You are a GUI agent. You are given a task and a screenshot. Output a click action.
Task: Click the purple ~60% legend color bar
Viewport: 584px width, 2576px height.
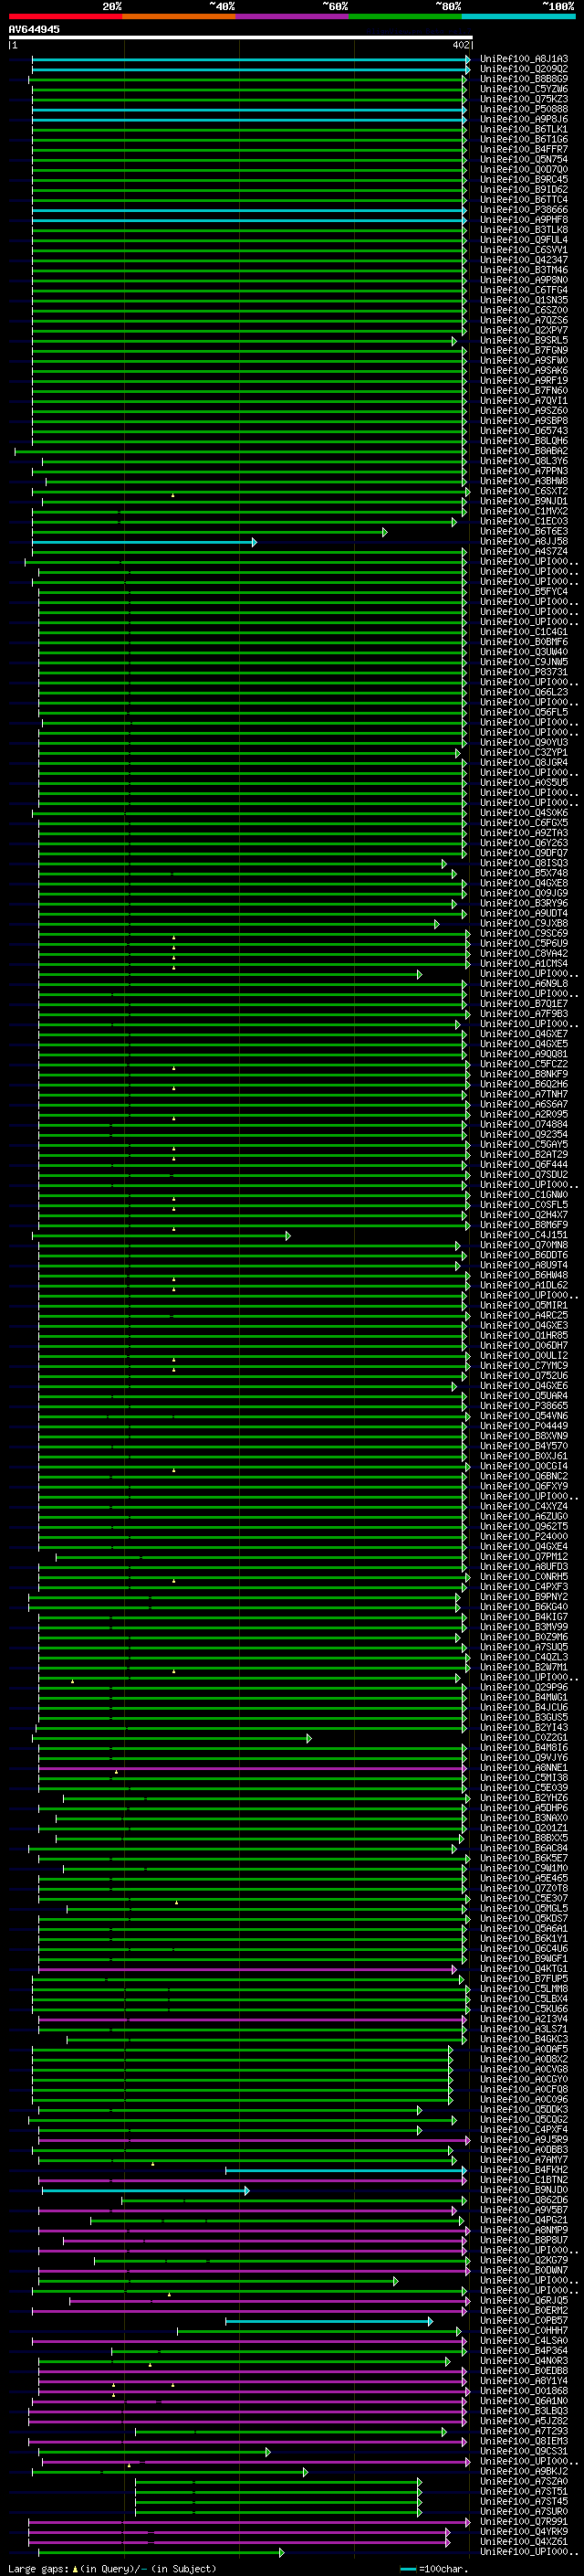[x=293, y=16]
